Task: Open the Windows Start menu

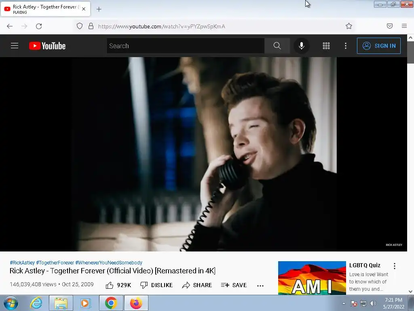Action: pyautogui.click(x=11, y=303)
